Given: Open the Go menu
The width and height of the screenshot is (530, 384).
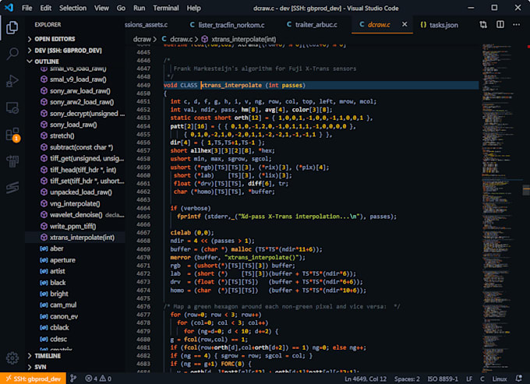Looking at the screenshot, I should tap(121, 8).
